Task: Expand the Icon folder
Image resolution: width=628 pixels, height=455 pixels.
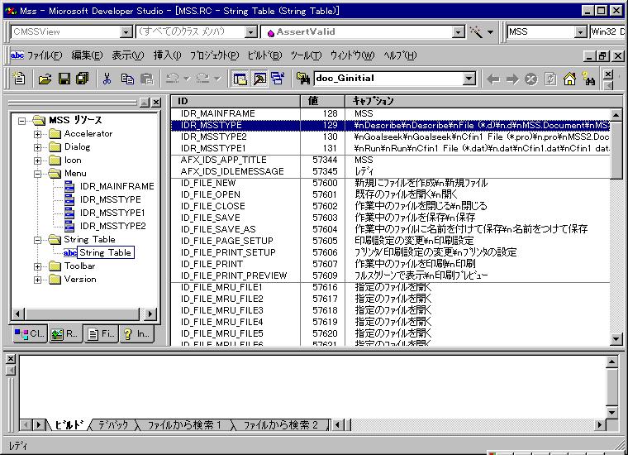Action: click(x=37, y=160)
